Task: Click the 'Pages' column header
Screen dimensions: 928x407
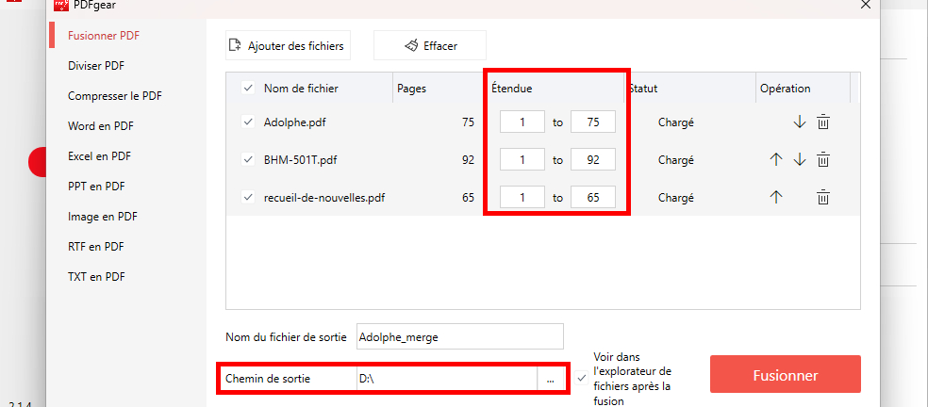Action: (411, 89)
